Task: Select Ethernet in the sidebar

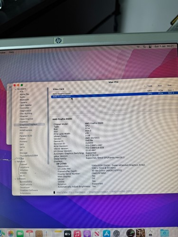Action: (x=24, y=116)
